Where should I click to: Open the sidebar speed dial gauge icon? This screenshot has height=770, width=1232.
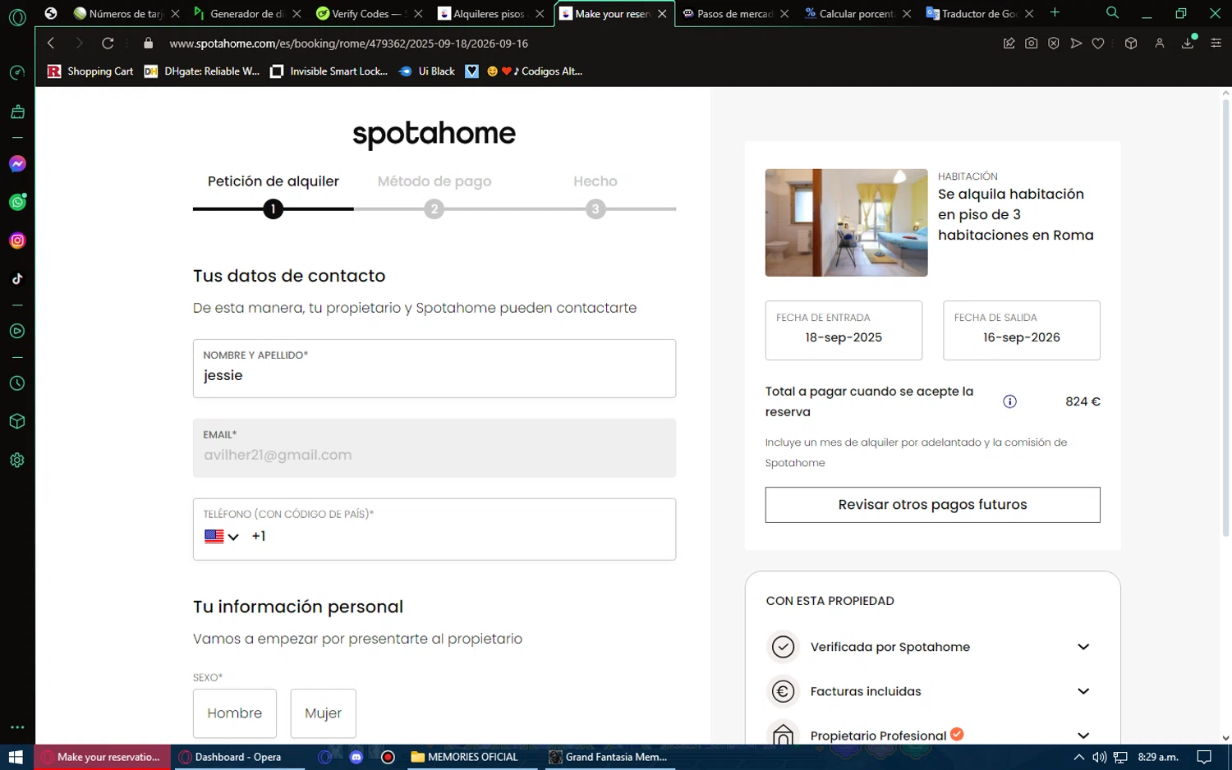coord(17,73)
